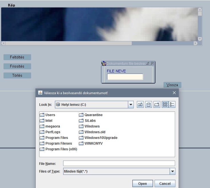This screenshot has height=188, width=210.
Task: Select the Windows10Upgrade folder
Action: point(98,138)
